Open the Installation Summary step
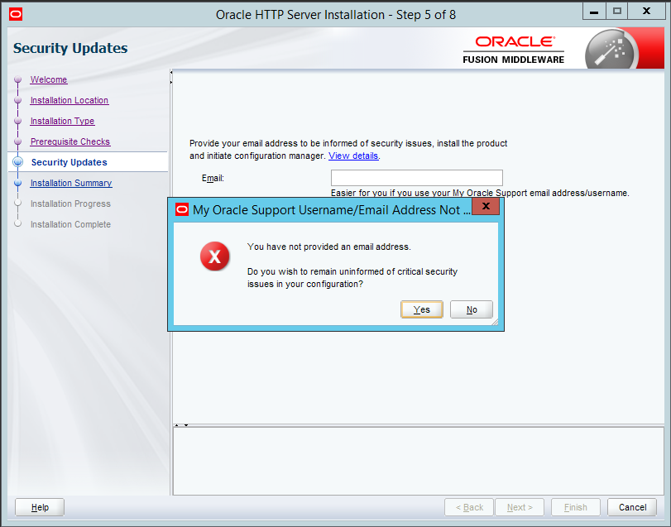Image resolution: width=671 pixels, height=527 pixels. click(x=71, y=184)
